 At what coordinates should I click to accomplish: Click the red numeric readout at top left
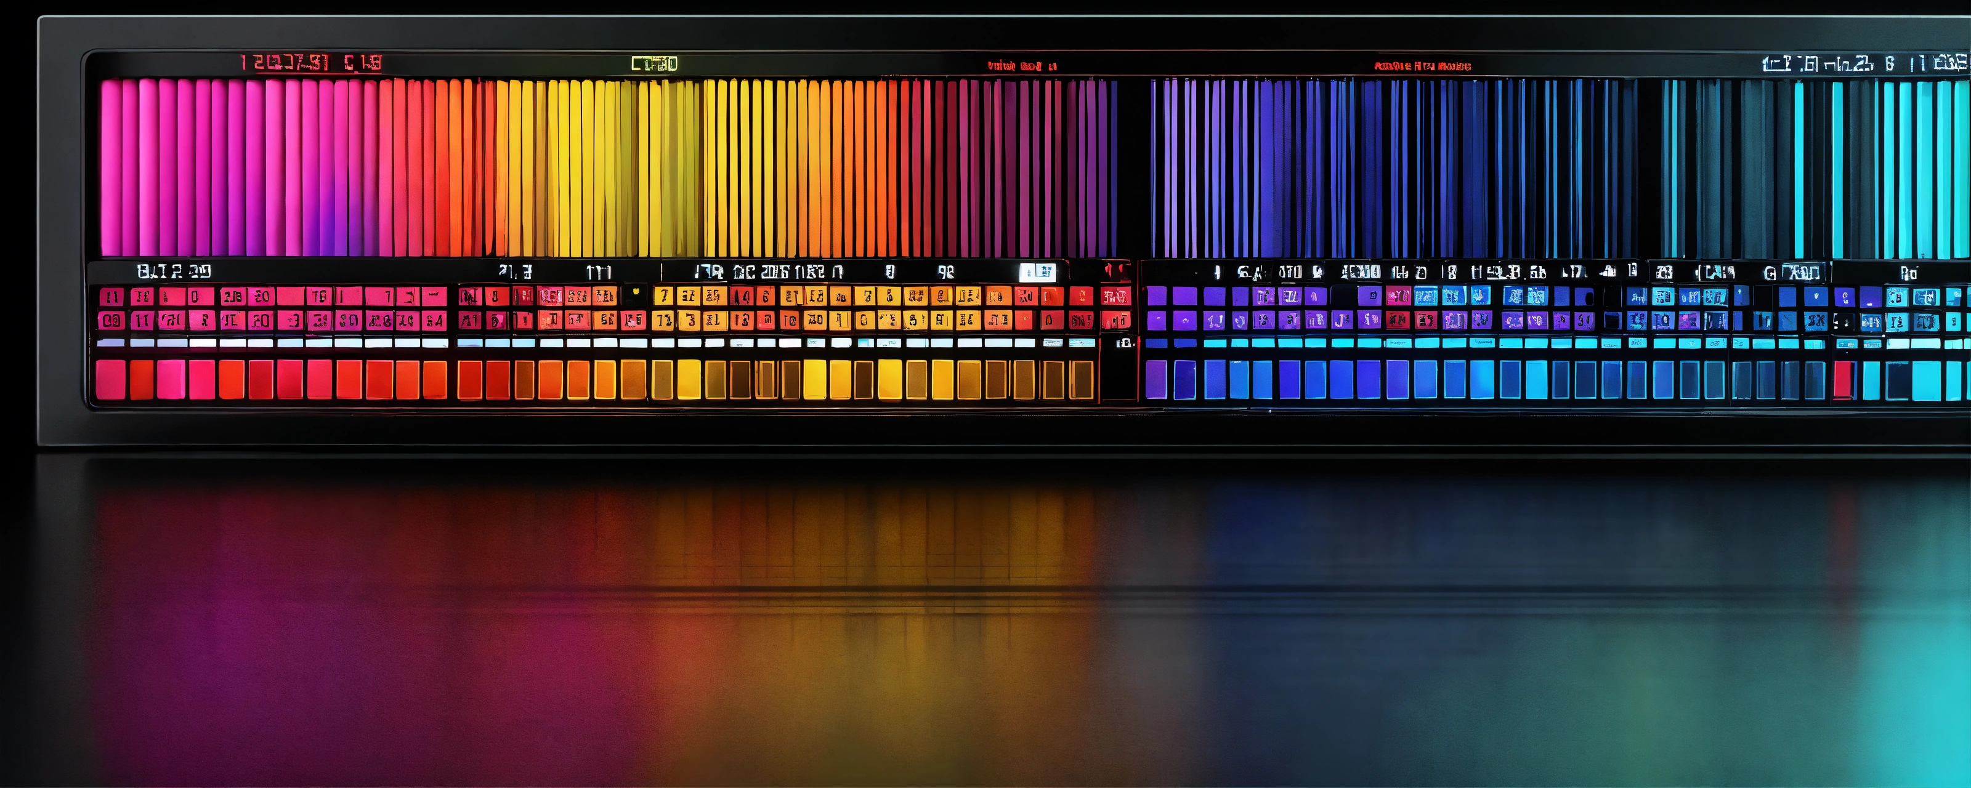pyautogui.click(x=312, y=63)
